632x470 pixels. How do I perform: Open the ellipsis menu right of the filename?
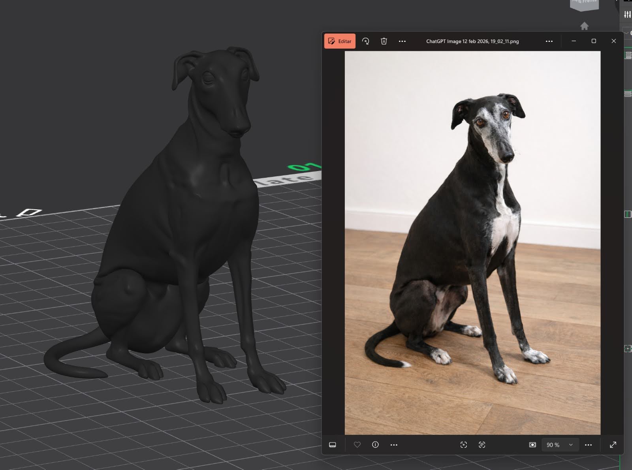(549, 41)
